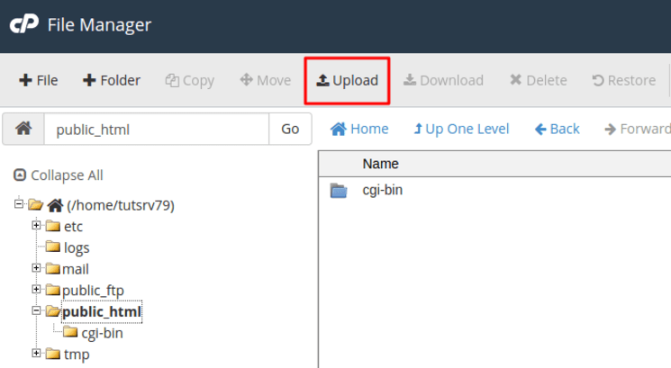671x368 pixels.
Task: Sort by the Name column header
Action: (380, 164)
